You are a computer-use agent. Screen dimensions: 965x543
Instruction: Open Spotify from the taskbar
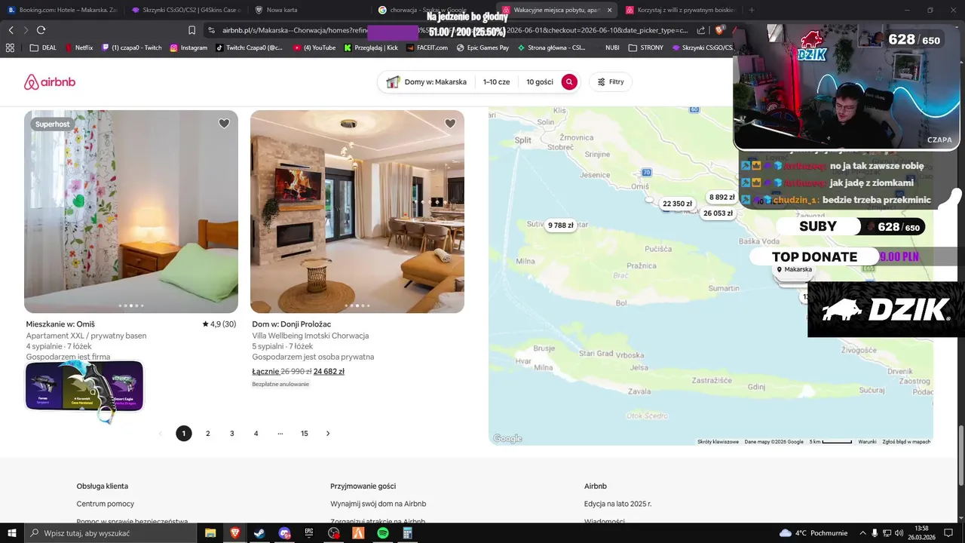383,532
